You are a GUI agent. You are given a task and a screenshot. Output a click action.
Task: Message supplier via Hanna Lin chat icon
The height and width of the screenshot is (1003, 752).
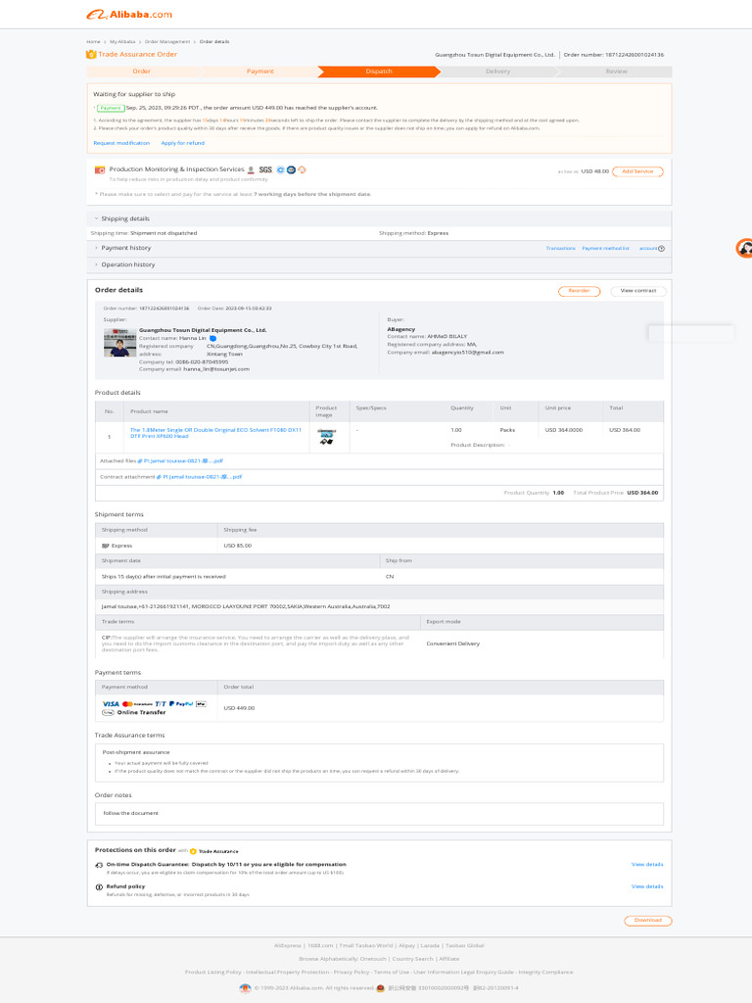click(x=212, y=338)
